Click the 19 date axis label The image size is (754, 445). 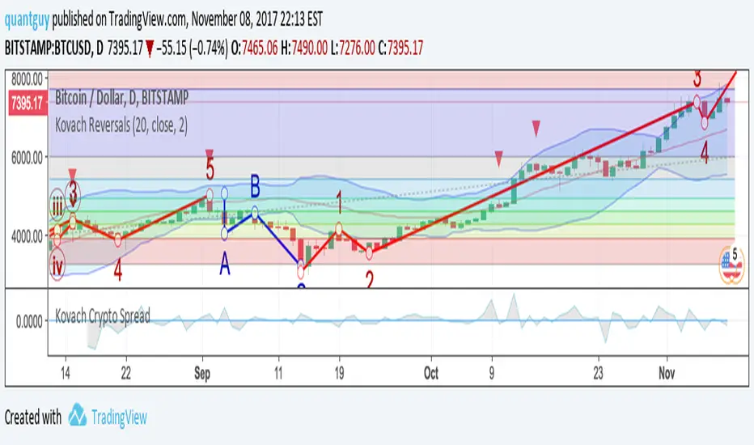click(339, 373)
